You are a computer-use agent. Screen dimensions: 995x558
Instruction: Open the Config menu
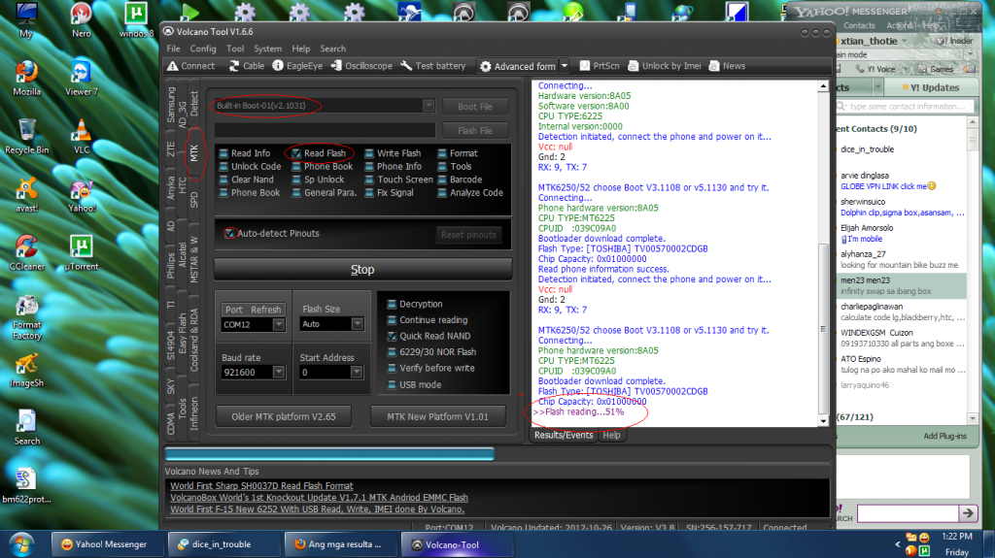point(203,49)
